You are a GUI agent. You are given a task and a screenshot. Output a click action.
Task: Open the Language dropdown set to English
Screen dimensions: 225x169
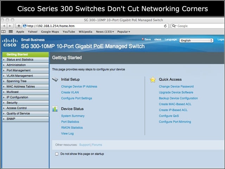click(x=196, y=40)
